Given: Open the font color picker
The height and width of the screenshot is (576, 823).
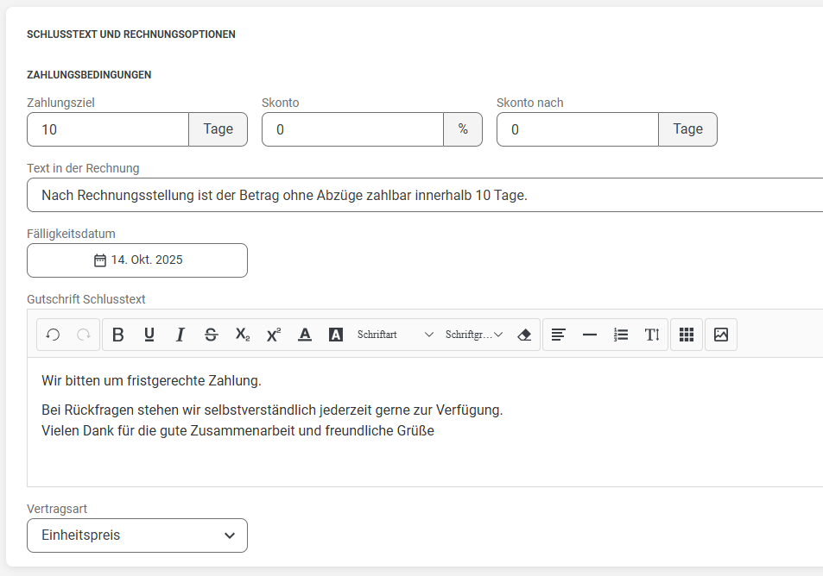Looking at the screenshot, I should tap(305, 335).
